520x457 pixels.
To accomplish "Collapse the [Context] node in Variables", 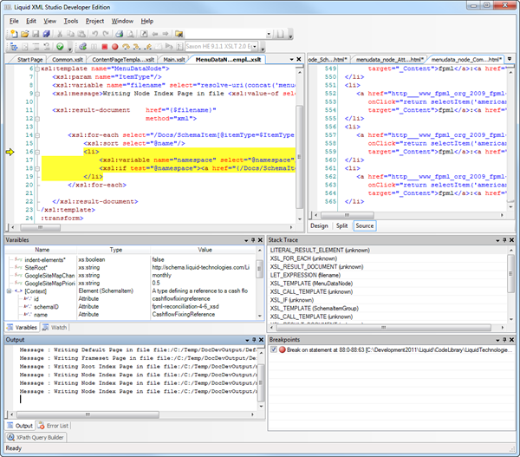I will (x=10, y=291).
